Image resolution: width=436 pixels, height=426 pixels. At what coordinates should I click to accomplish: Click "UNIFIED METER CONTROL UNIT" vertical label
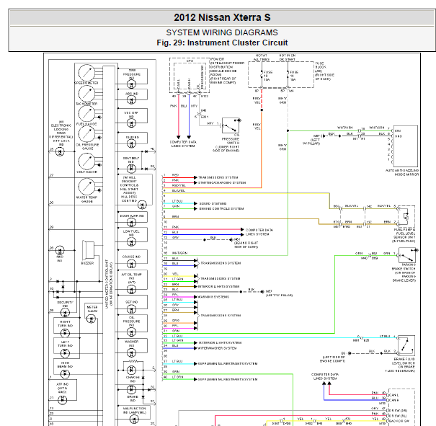click(x=107, y=283)
